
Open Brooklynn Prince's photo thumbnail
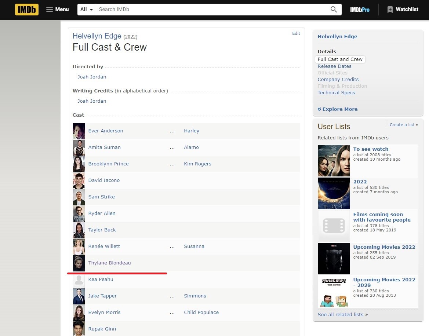click(x=79, y=164)
